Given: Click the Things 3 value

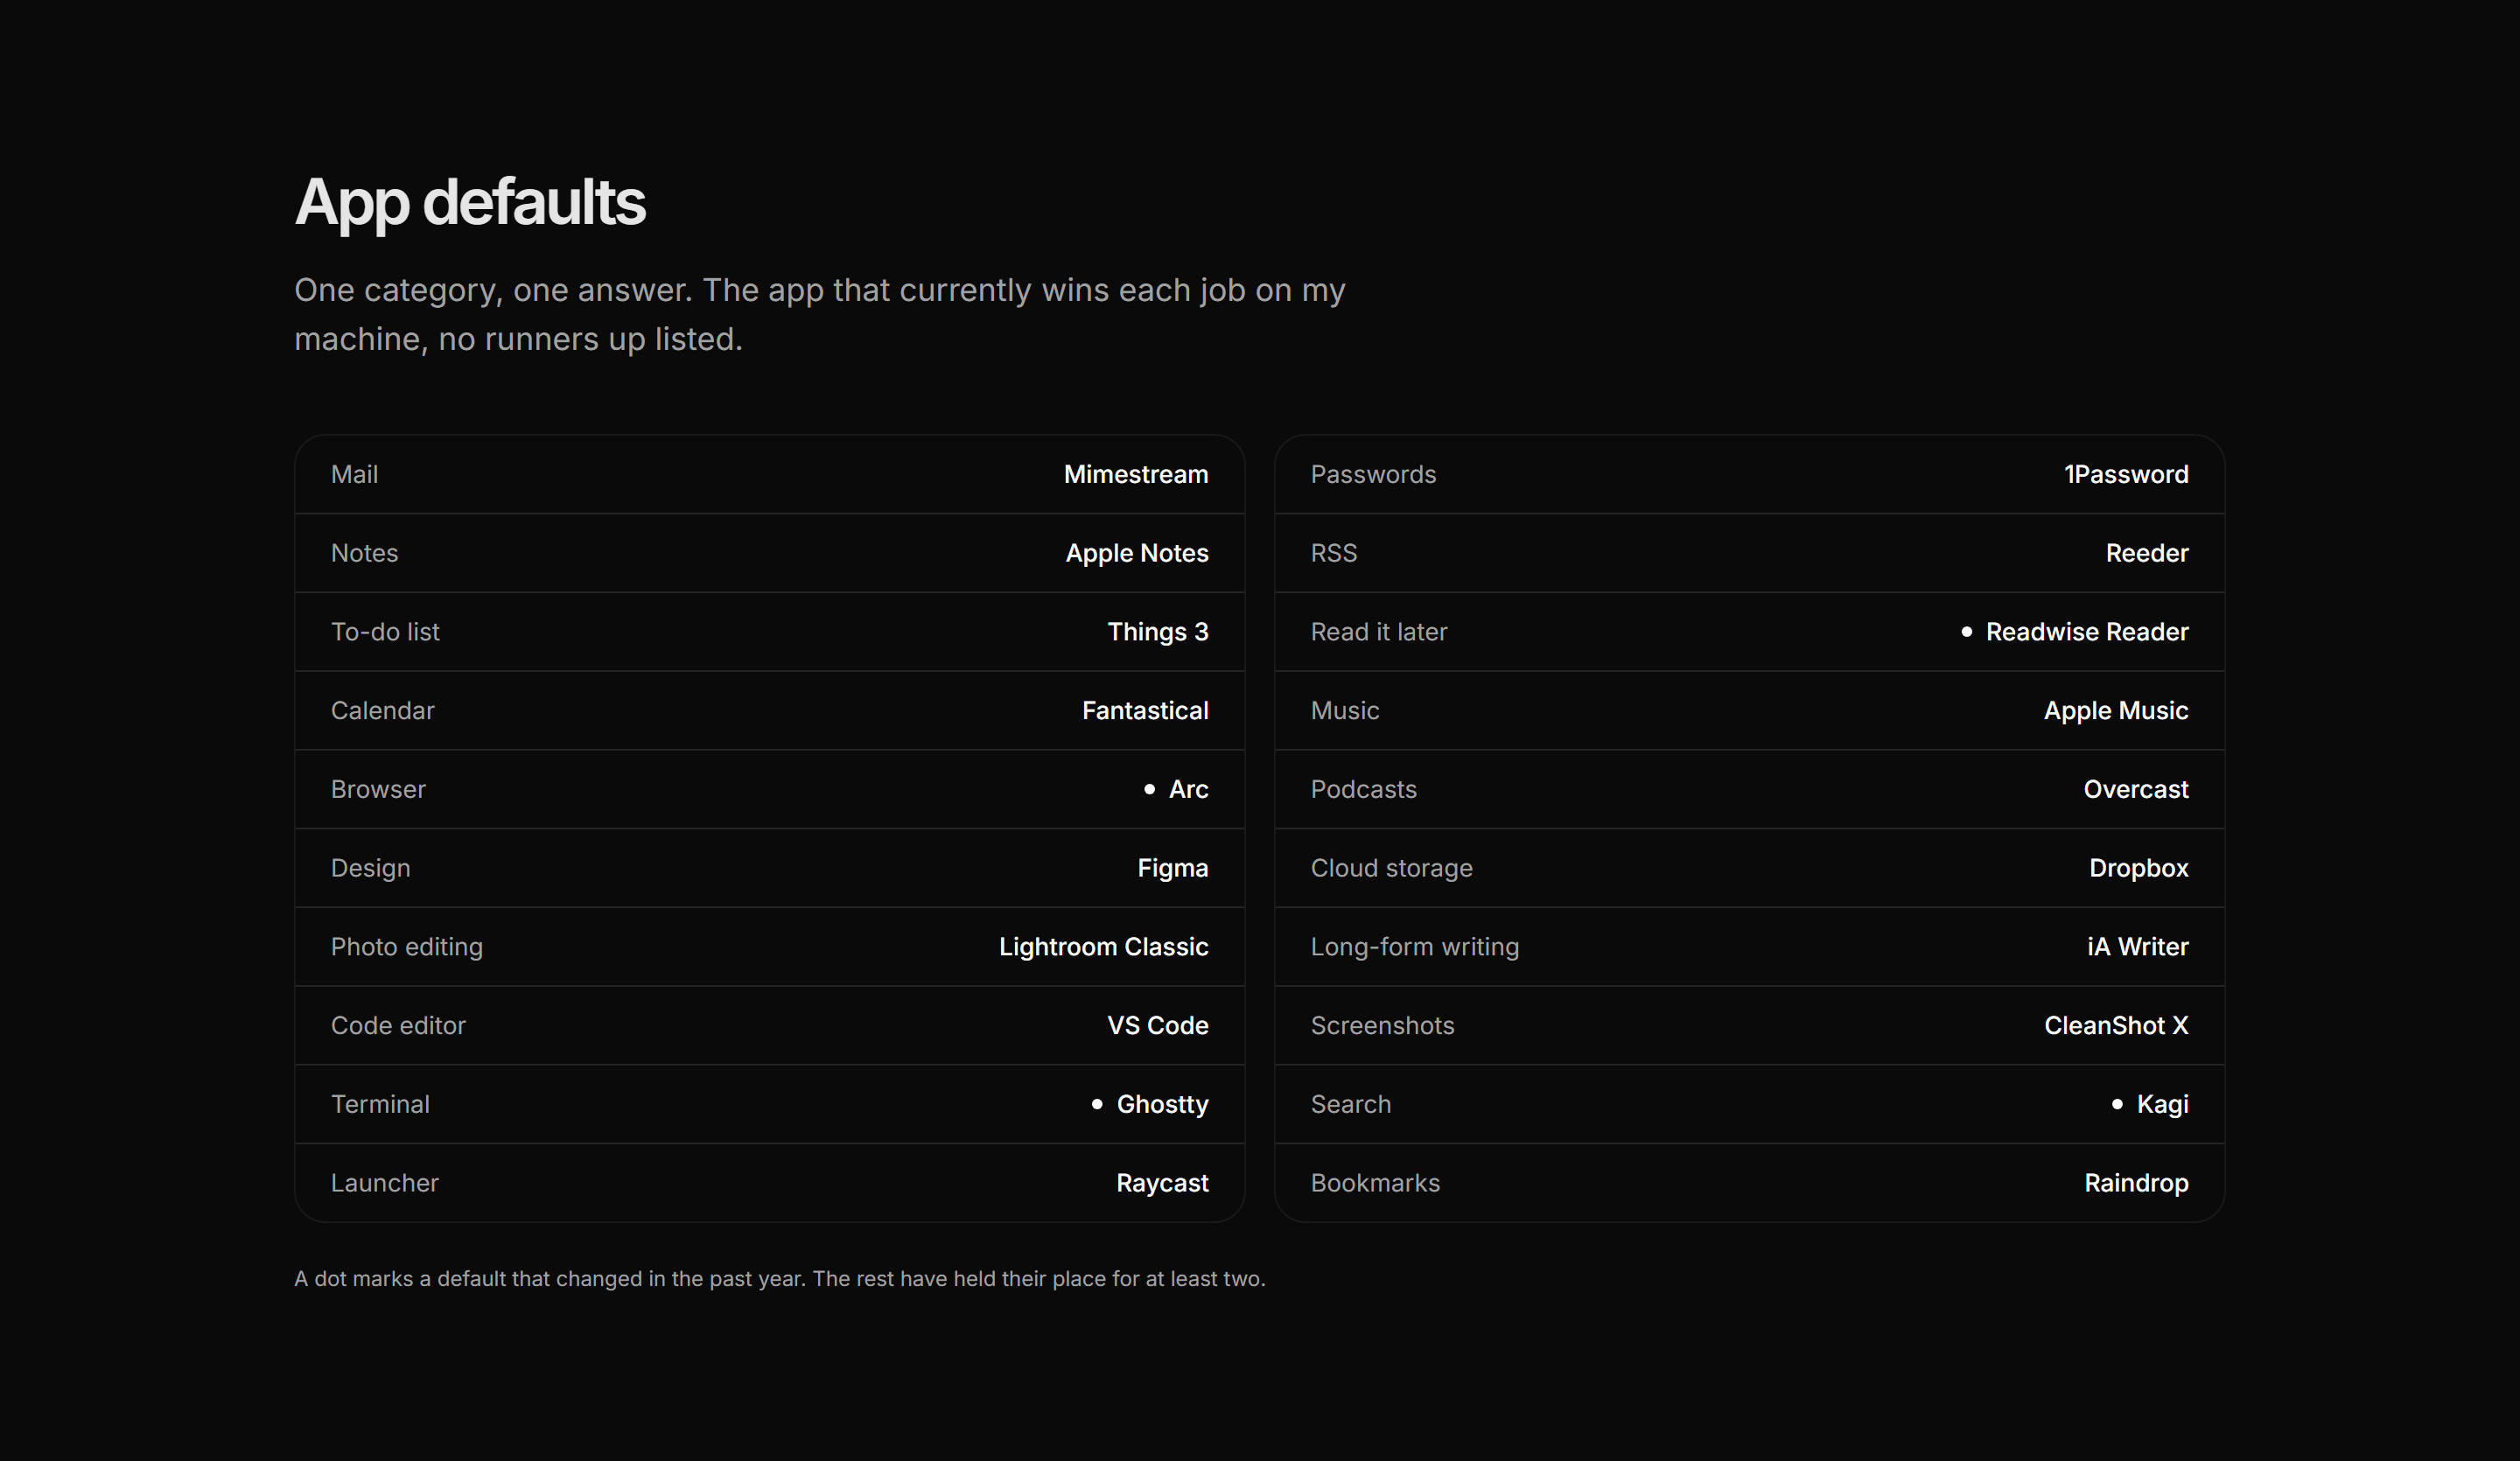Looking at the screenshot, I should tap(1158, 632).
